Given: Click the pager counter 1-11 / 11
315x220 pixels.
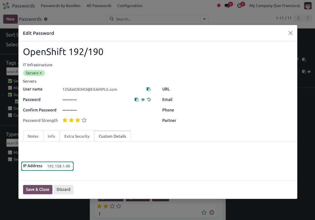Looking at the screenshot, I should pyautogui.click(x=283, y=18).
